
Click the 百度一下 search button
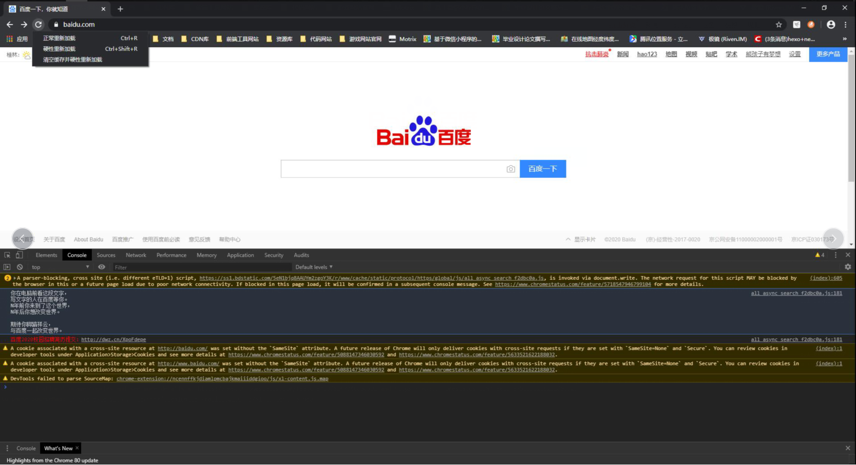[543, 169]
